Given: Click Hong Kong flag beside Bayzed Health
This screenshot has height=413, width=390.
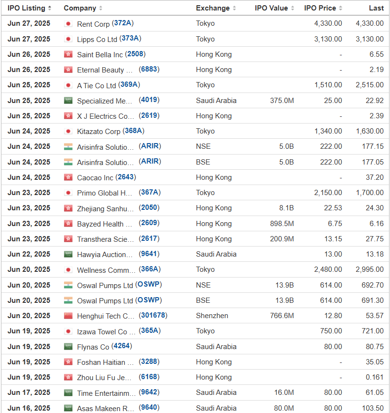Looking at the screenshot, I should pyautogui.click(x=68, y=223).
